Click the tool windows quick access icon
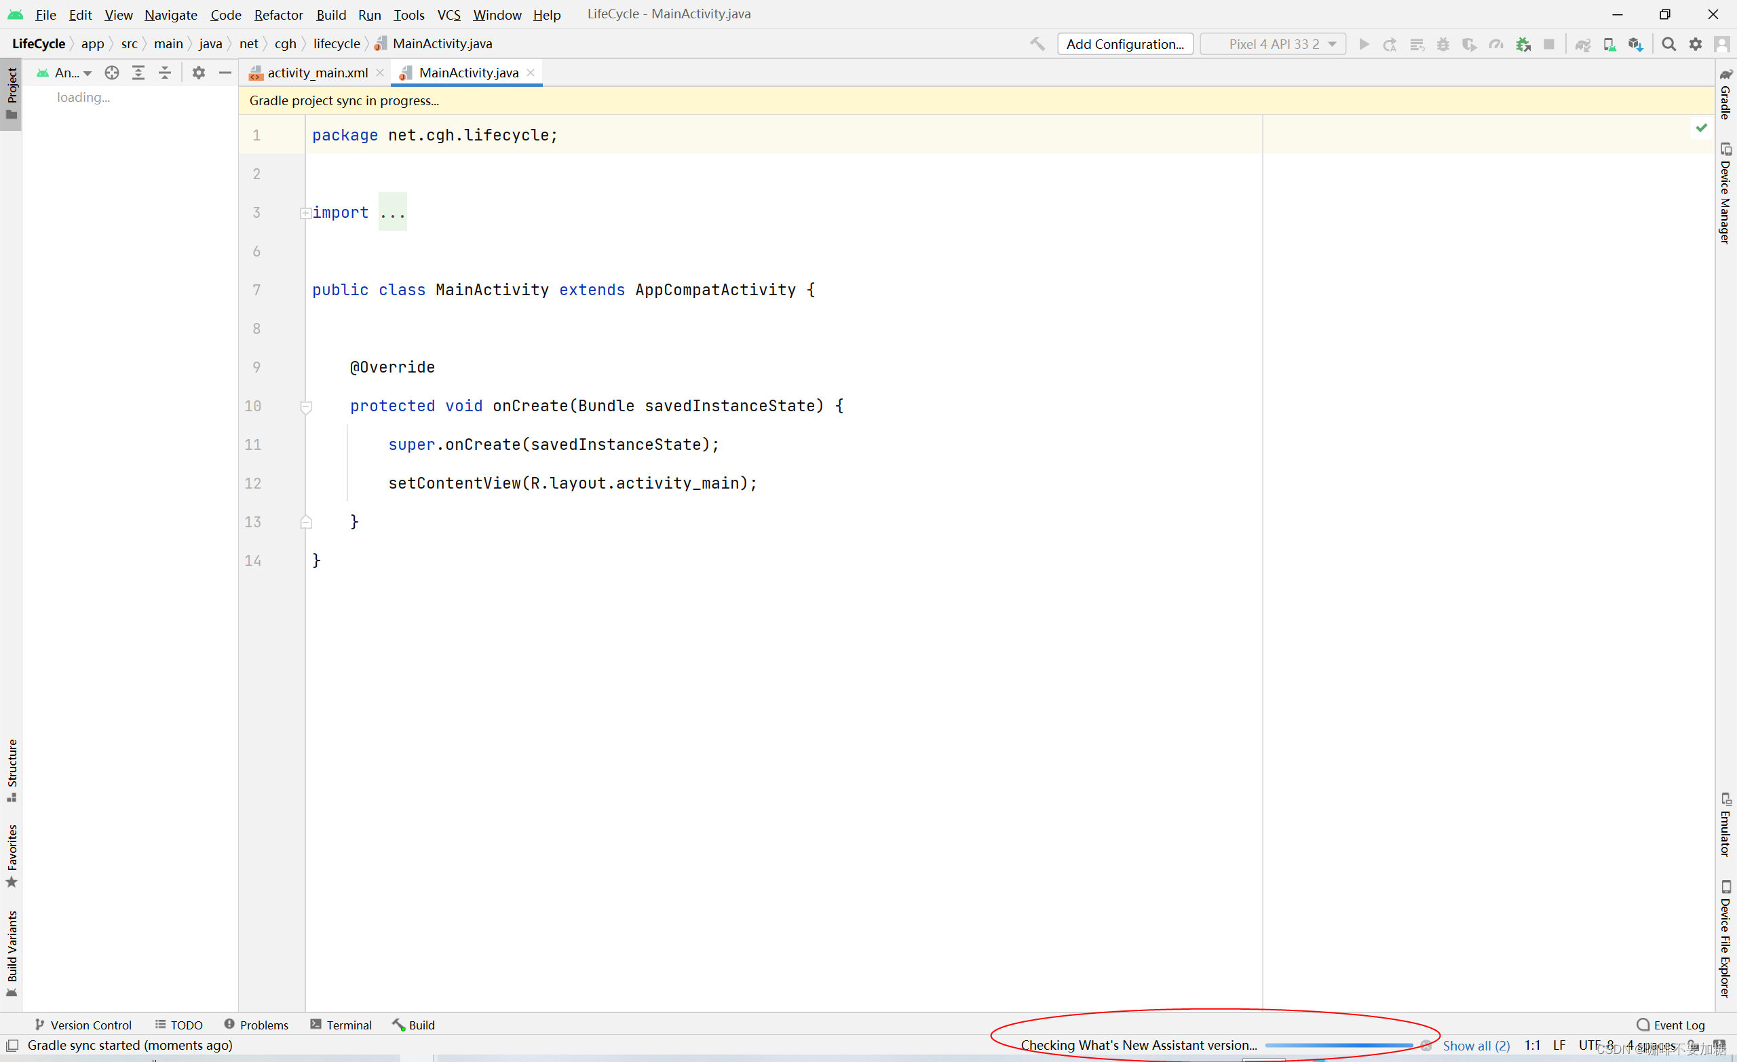 (12, 1045)
